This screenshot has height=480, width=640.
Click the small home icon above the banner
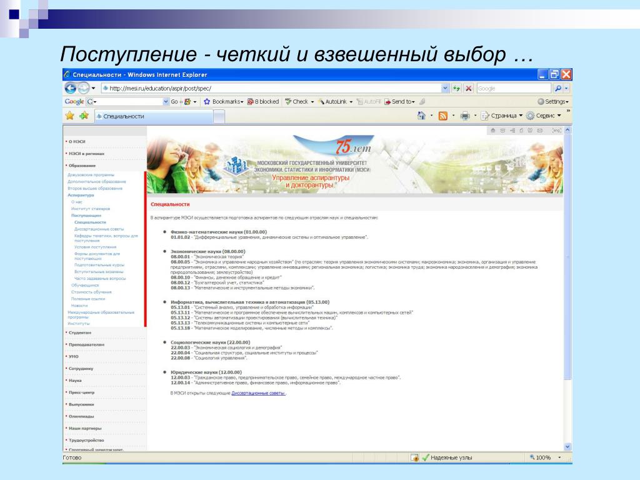[493, 130]
